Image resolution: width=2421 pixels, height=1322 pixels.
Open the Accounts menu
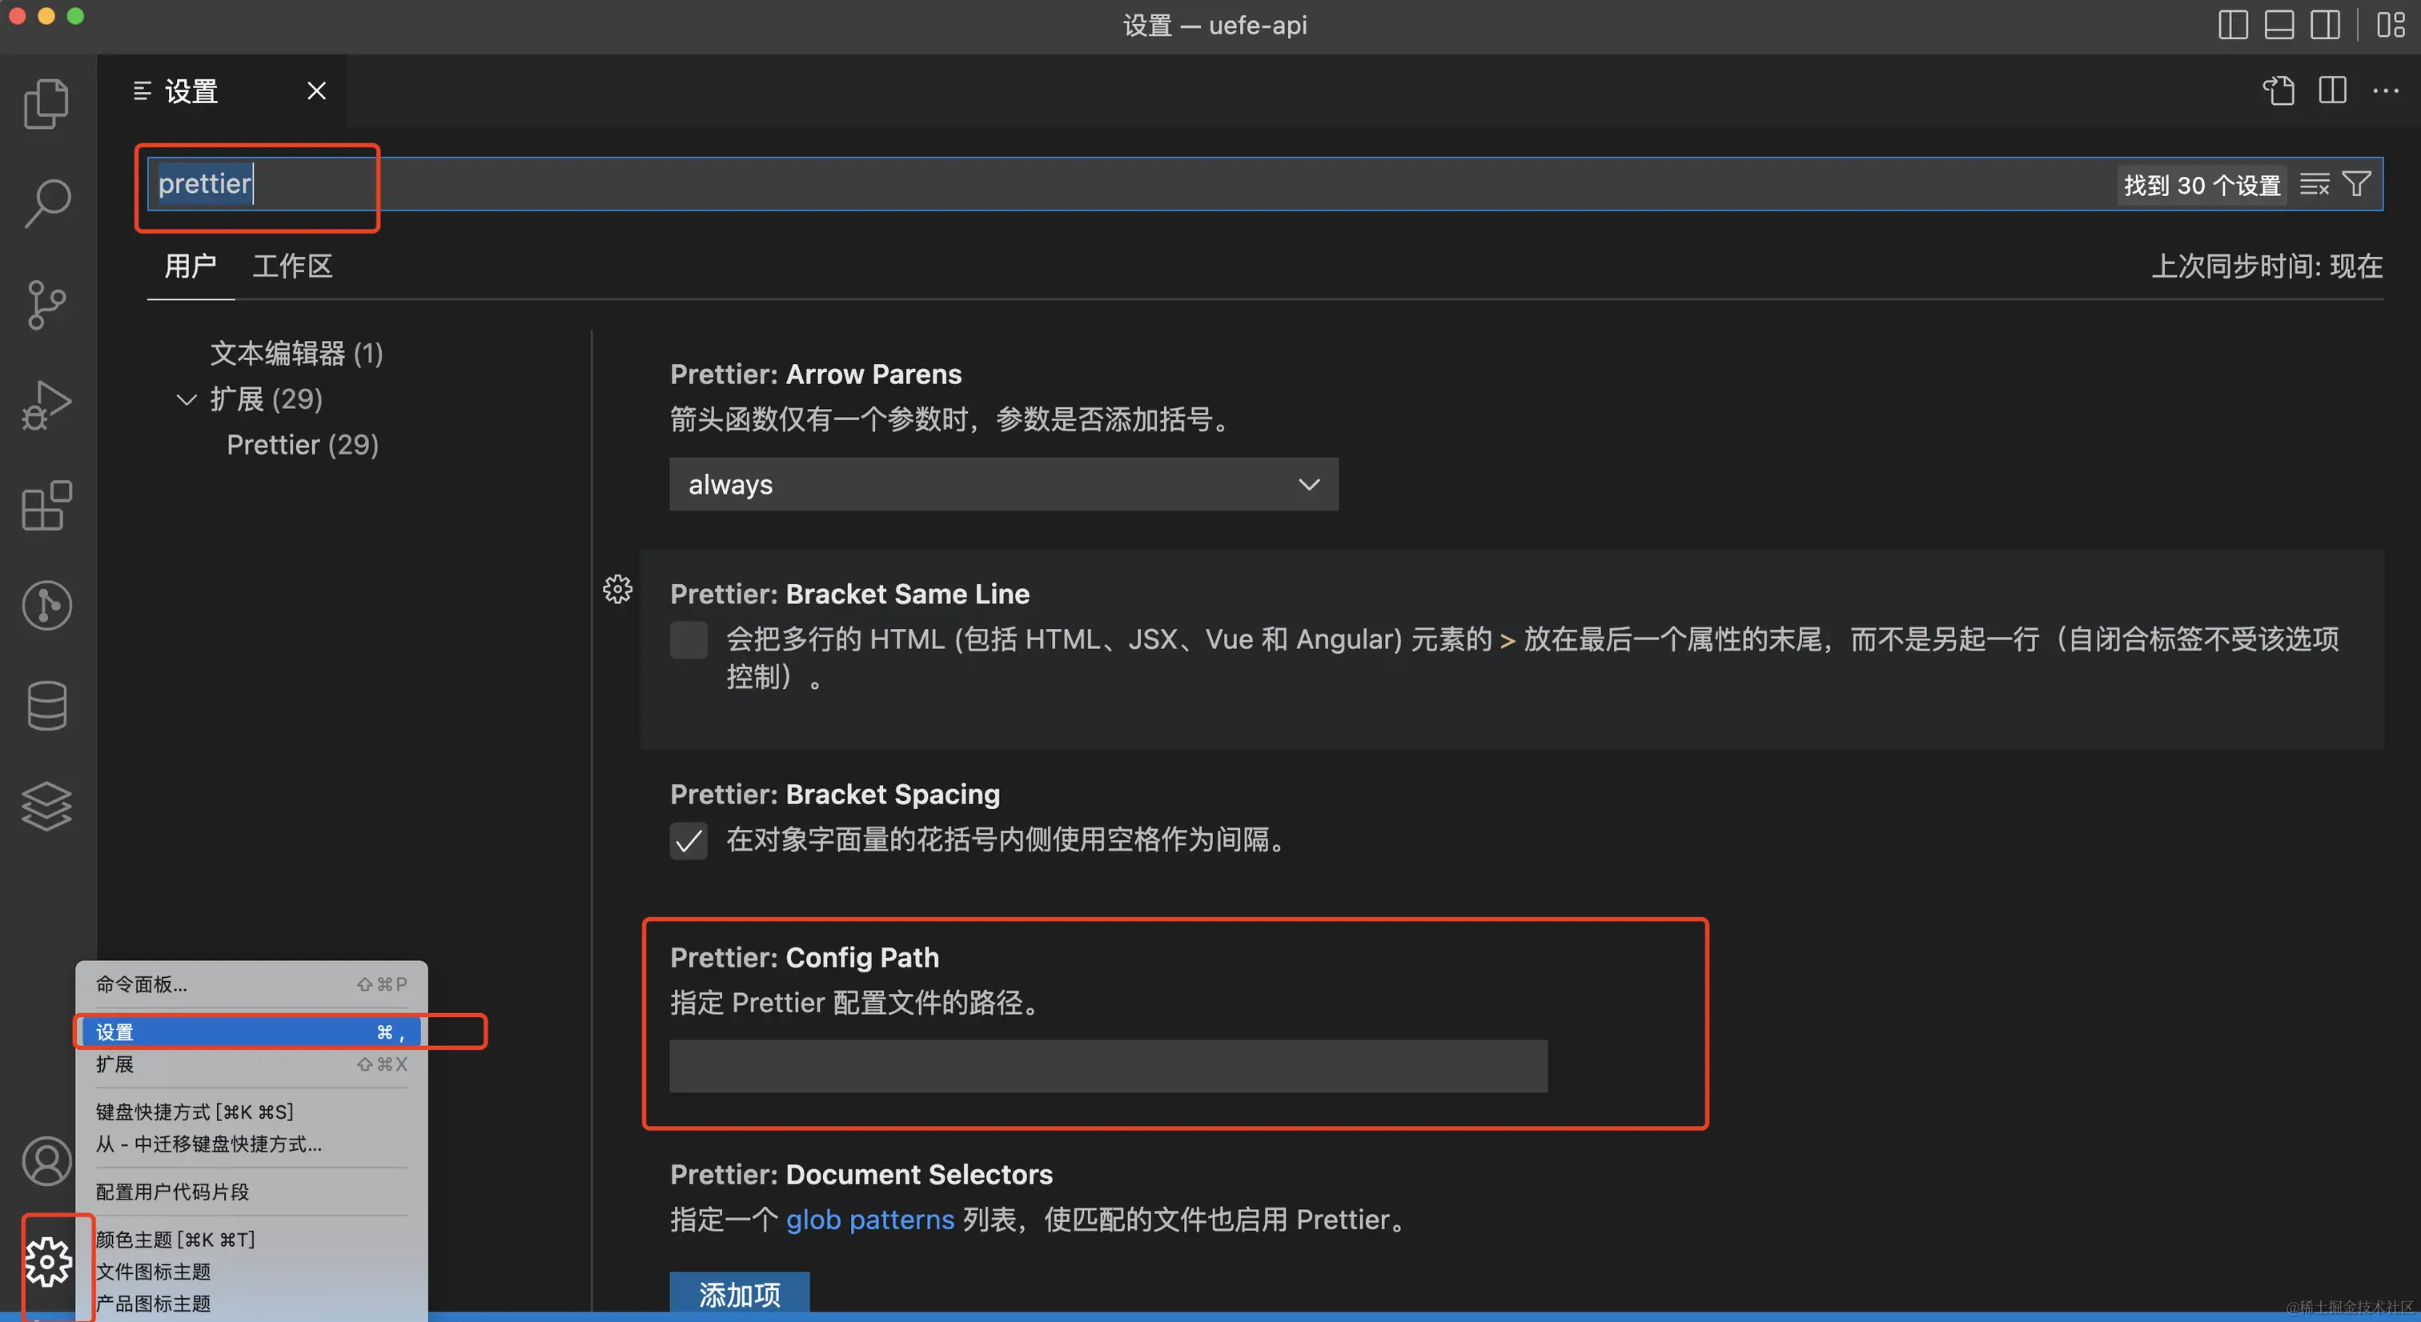point(46,1161)
